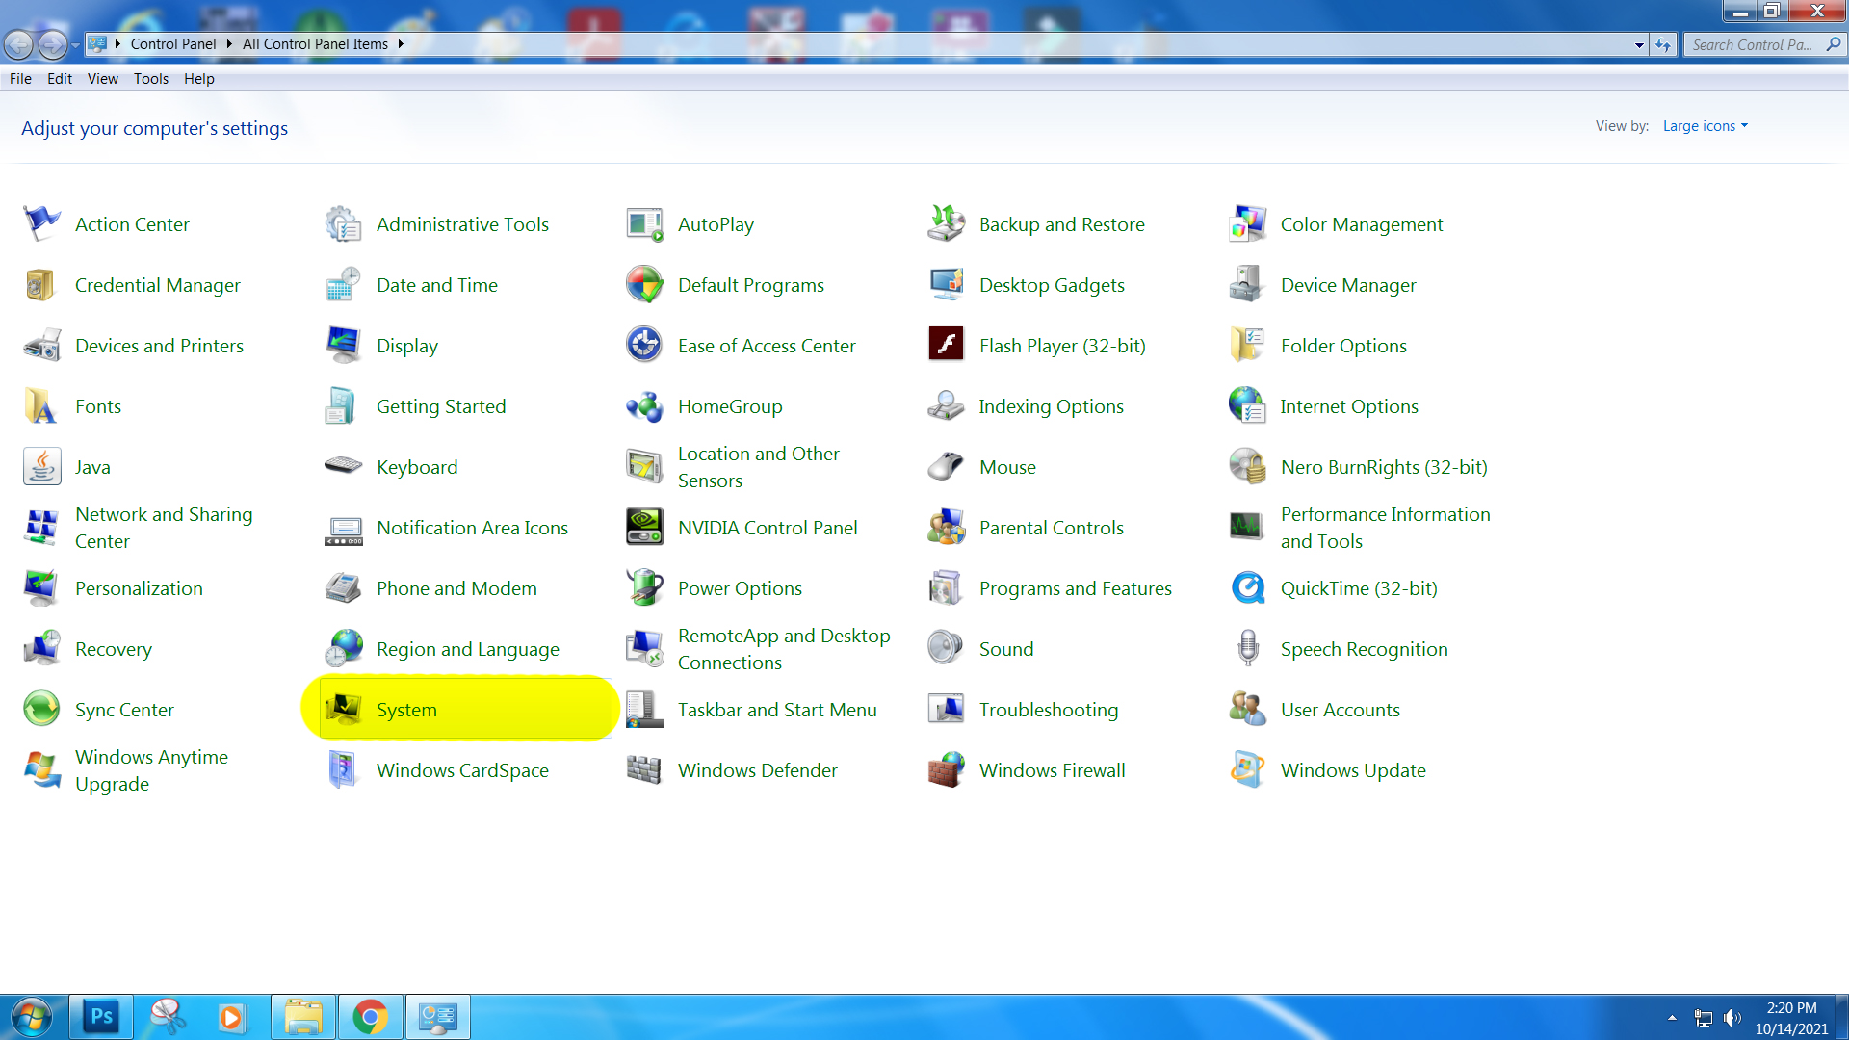Open the Flash Player icon
Viewport: 1849px width, 1040px height.
coord(946,346)
